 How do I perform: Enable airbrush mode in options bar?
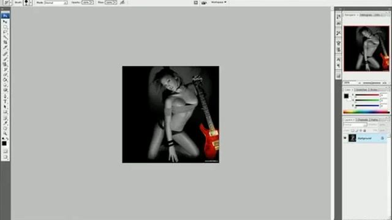point(123,2)
